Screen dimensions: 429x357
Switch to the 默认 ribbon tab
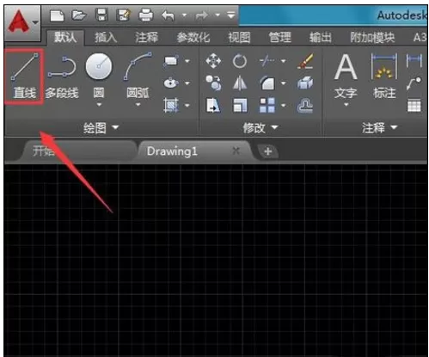point(65,37)
